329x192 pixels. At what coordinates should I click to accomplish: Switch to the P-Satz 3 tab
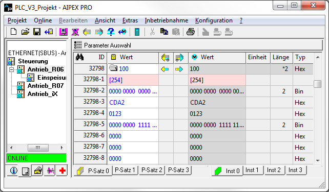pyautogui.click(x=178, y=170)
